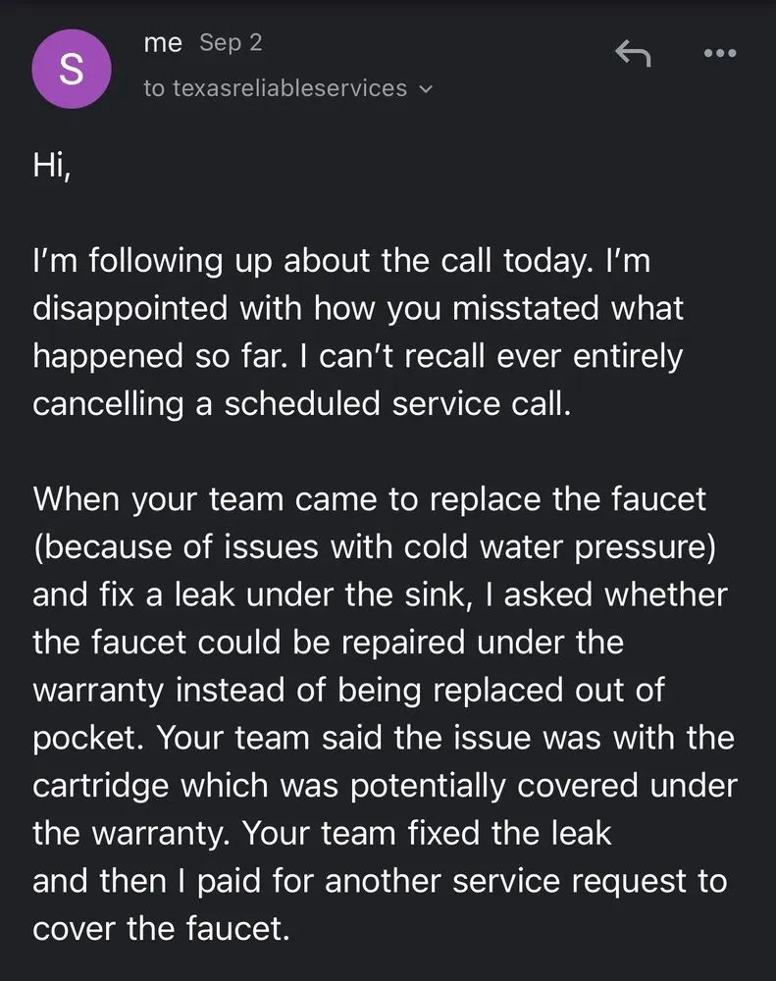Open the three-dot more options menu

point(720,53)
